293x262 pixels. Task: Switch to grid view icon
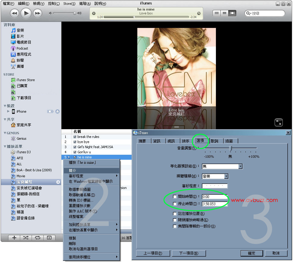point(224,13)
